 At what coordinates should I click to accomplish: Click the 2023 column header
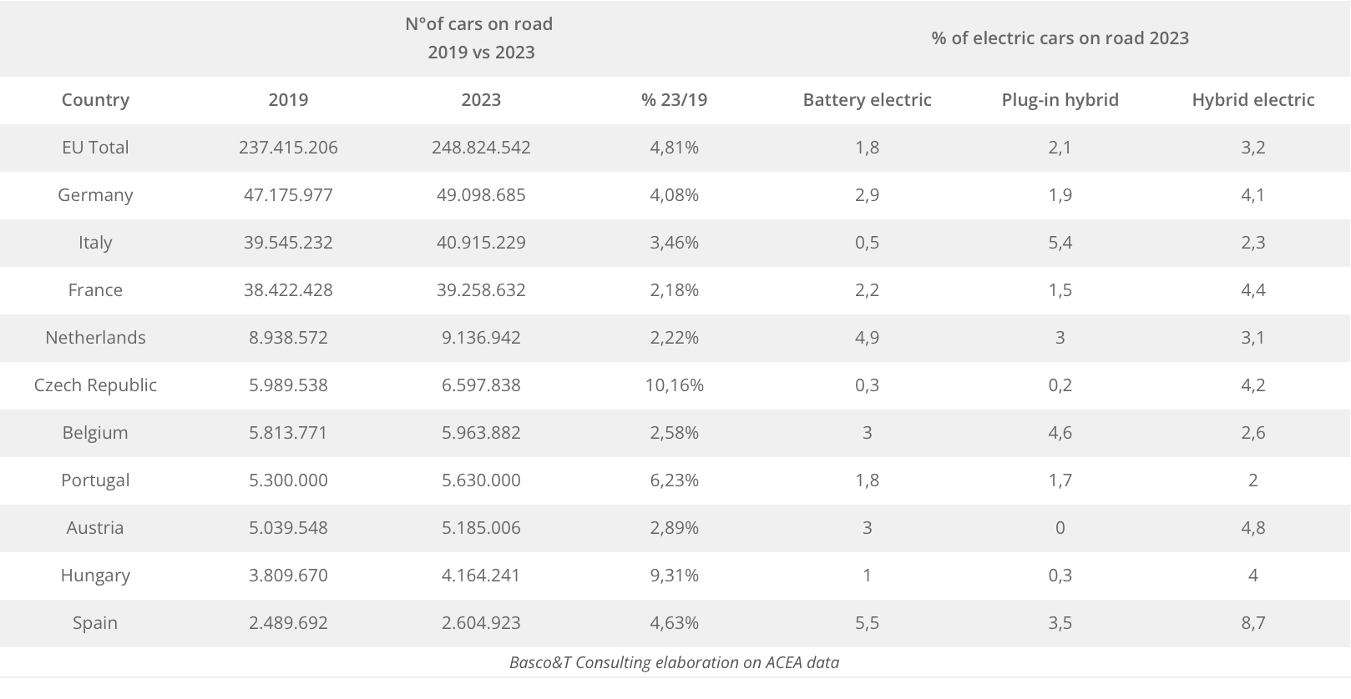click(481, 100)
